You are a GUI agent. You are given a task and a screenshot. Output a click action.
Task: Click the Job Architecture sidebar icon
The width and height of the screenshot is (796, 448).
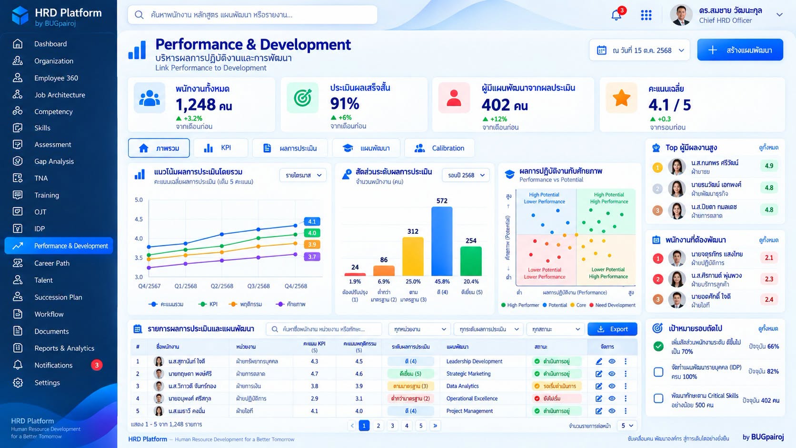[18, 94]
